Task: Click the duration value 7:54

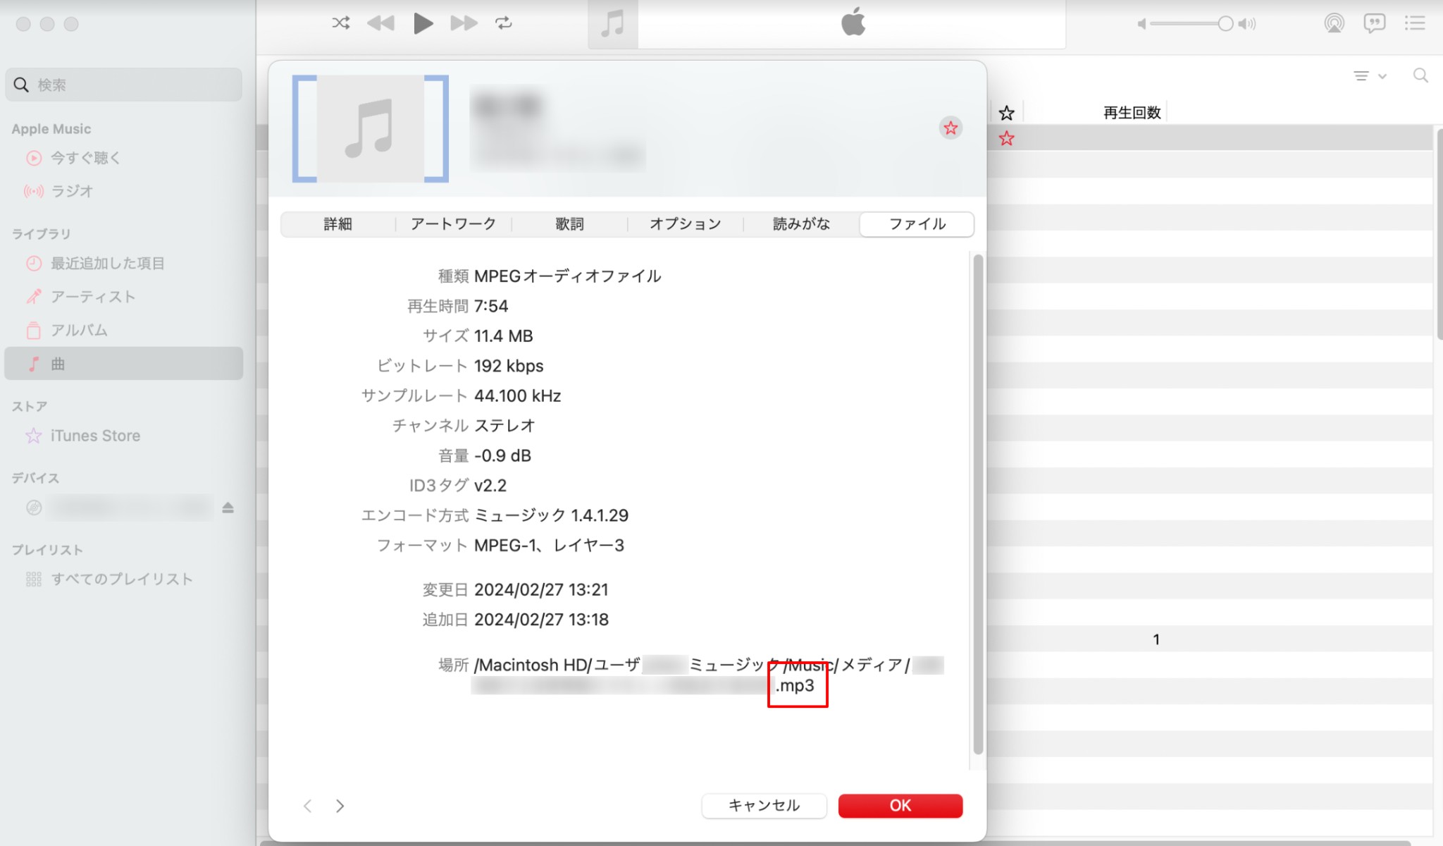Action: tap(491, 306)
